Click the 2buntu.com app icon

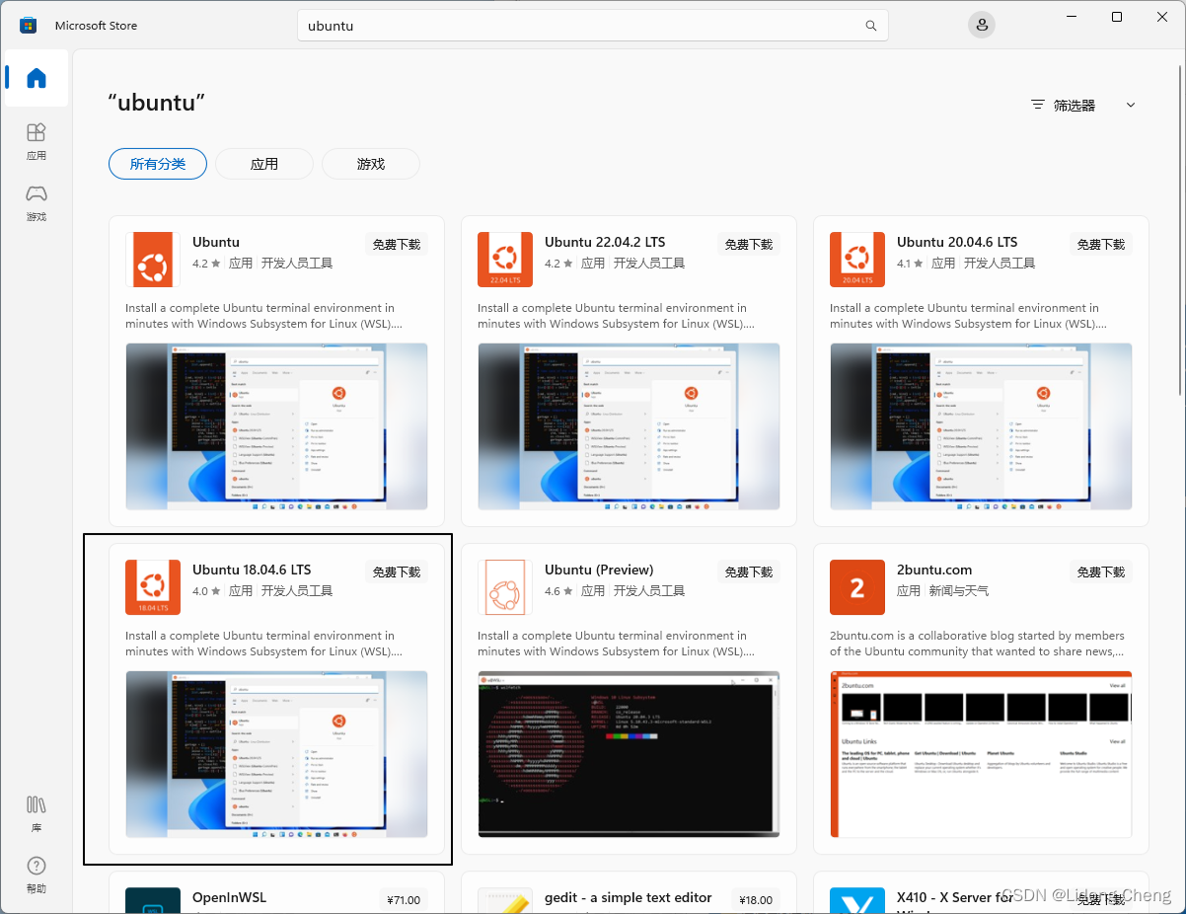857,587
